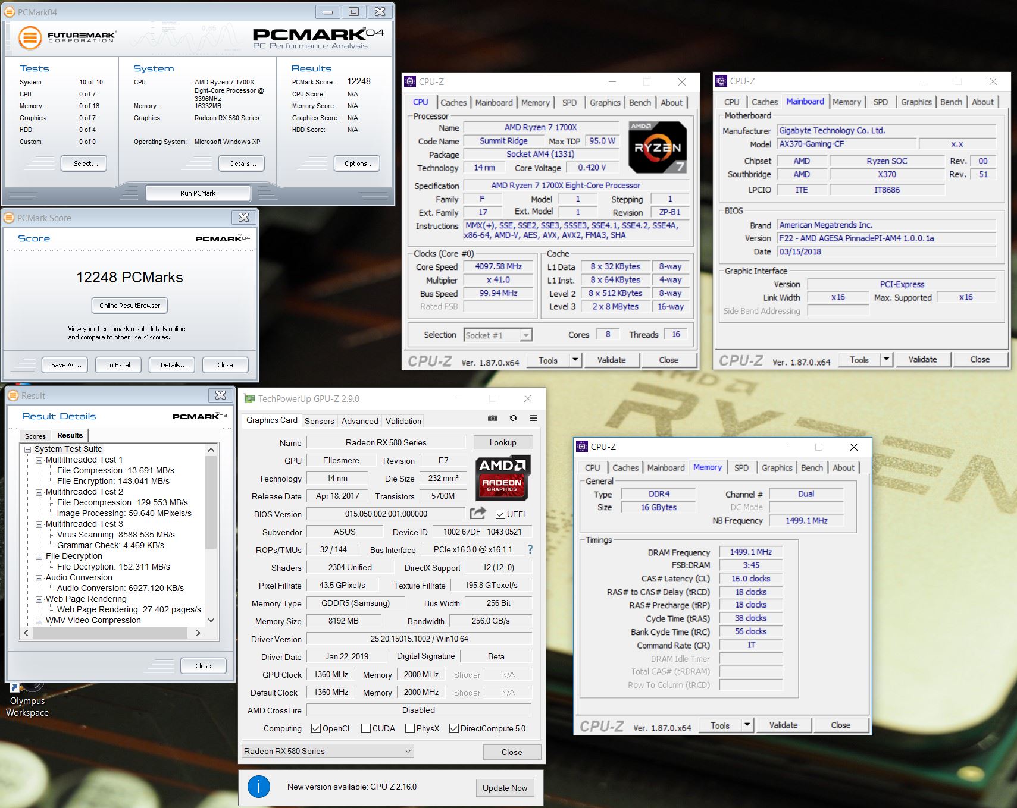Screen dimensions: 1017x808
Task: Click the PCMark Score window title icon
Action: pyautogui.click(x=10, y=218)
